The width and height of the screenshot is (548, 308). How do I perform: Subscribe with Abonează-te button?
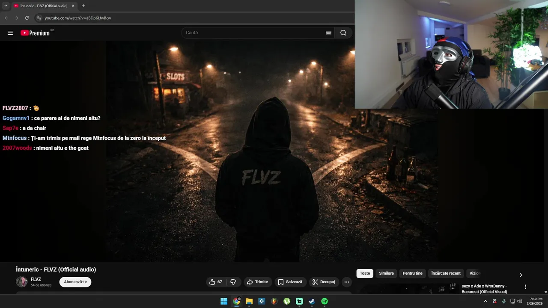[75, 282]
